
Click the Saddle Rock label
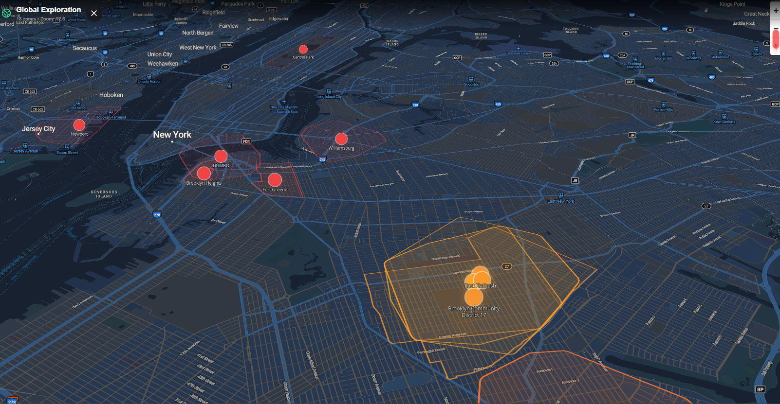click(x=743, y=23)
